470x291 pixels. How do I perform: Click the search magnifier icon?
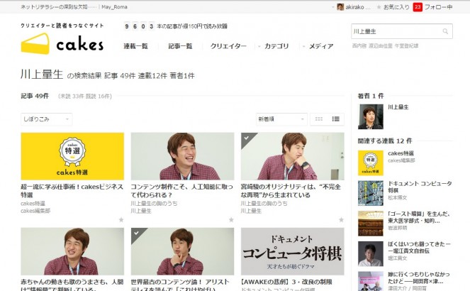(x=445, y=32)
